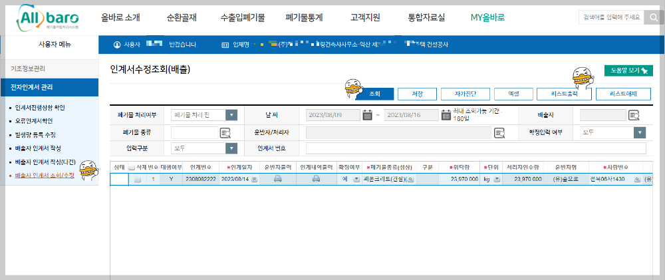Open the calendar icon beside 2023/08/14
This screenshot has height=280, width=665.
click(x=255, y=180)
